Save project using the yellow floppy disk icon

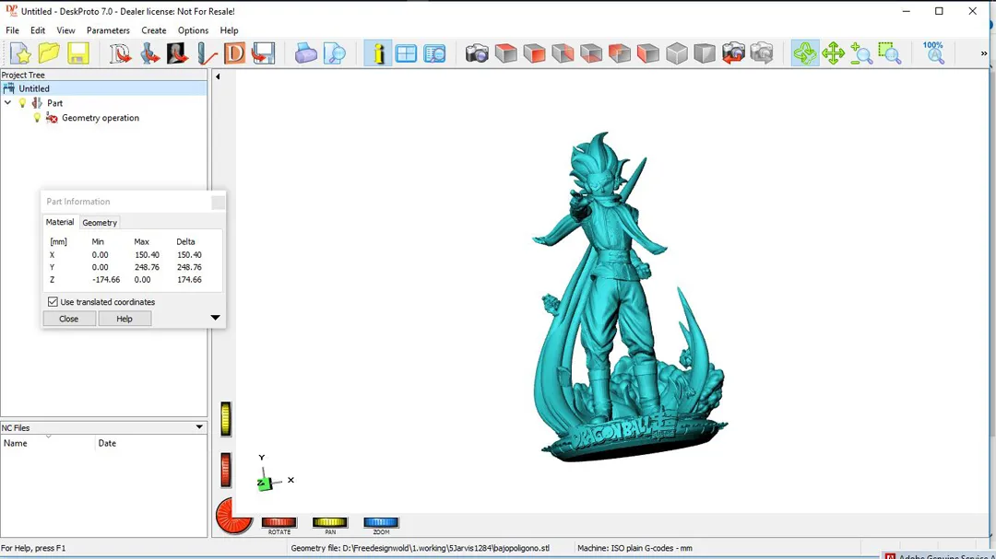click(77, 53)
